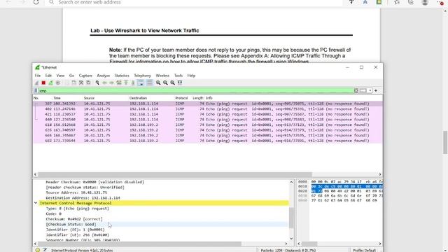
Task: Select the 'Identifier (BE): 1 (0x0001)' field
Action: coord(75,230)
